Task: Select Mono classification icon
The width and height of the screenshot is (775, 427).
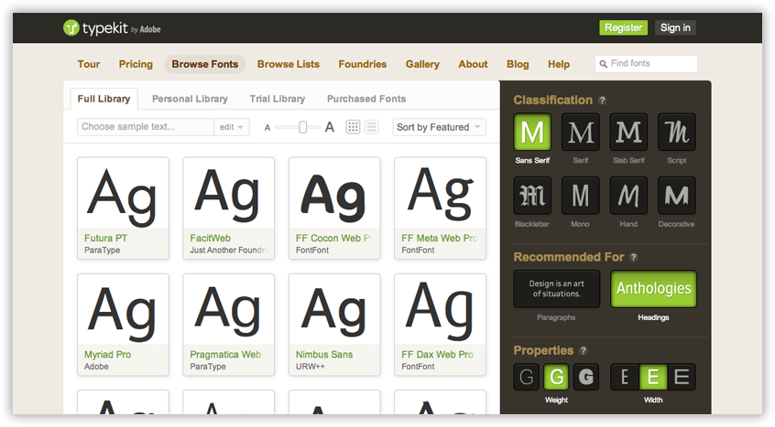Action: click(580, 196)
